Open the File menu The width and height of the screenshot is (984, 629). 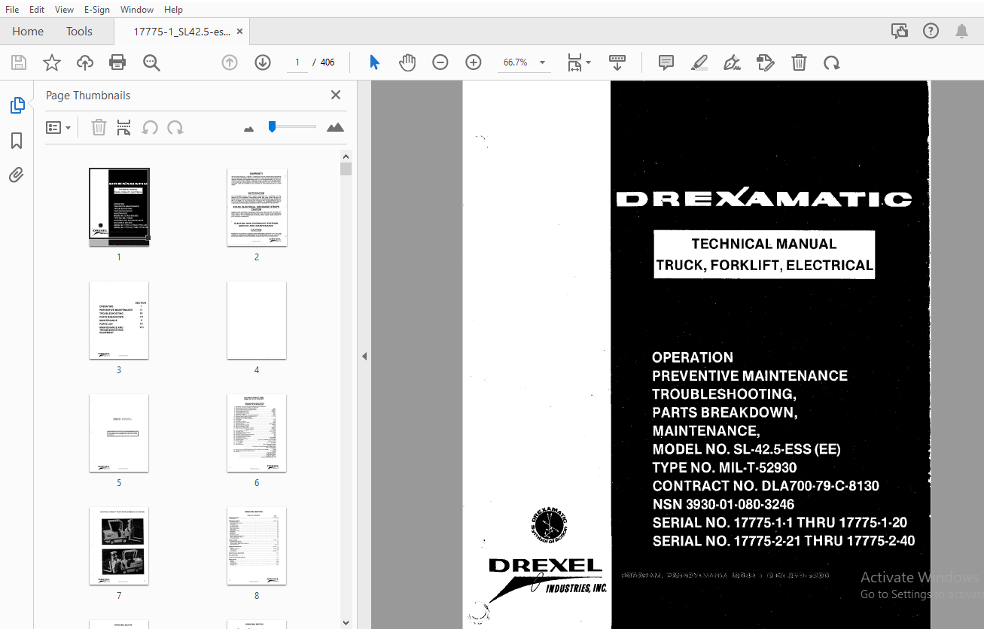click(x=12, y=9)
